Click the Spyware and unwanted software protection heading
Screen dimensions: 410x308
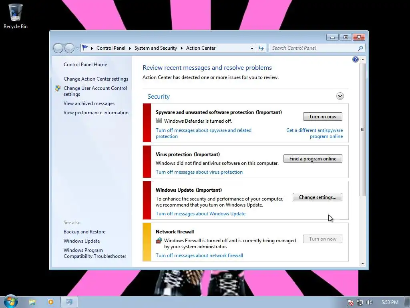tap(219, 112)
